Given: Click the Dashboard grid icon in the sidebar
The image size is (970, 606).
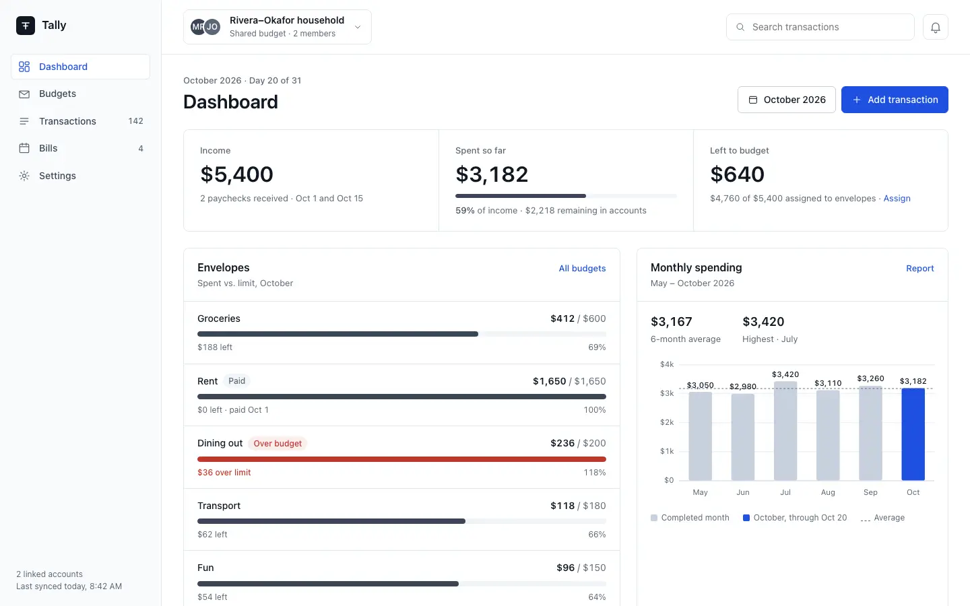Looking at the screenshot, I should pyautogui.click(x=24, y=67).
